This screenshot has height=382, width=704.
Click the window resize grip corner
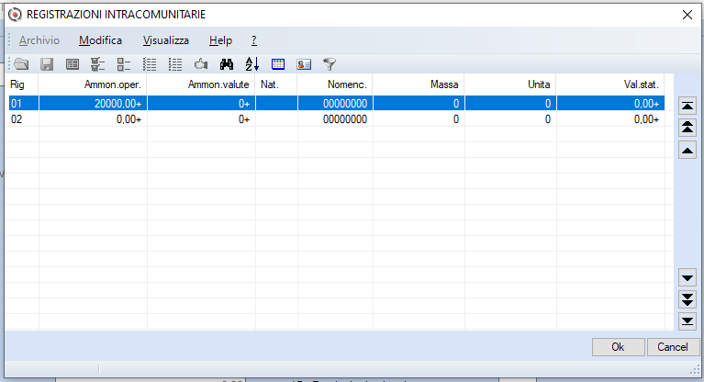[695, 370]
